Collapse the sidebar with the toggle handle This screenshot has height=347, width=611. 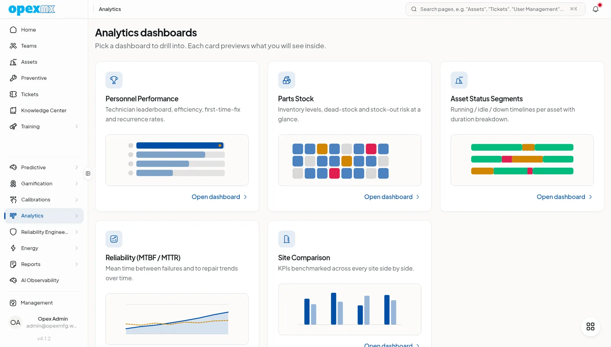click(x=88, y=173)
